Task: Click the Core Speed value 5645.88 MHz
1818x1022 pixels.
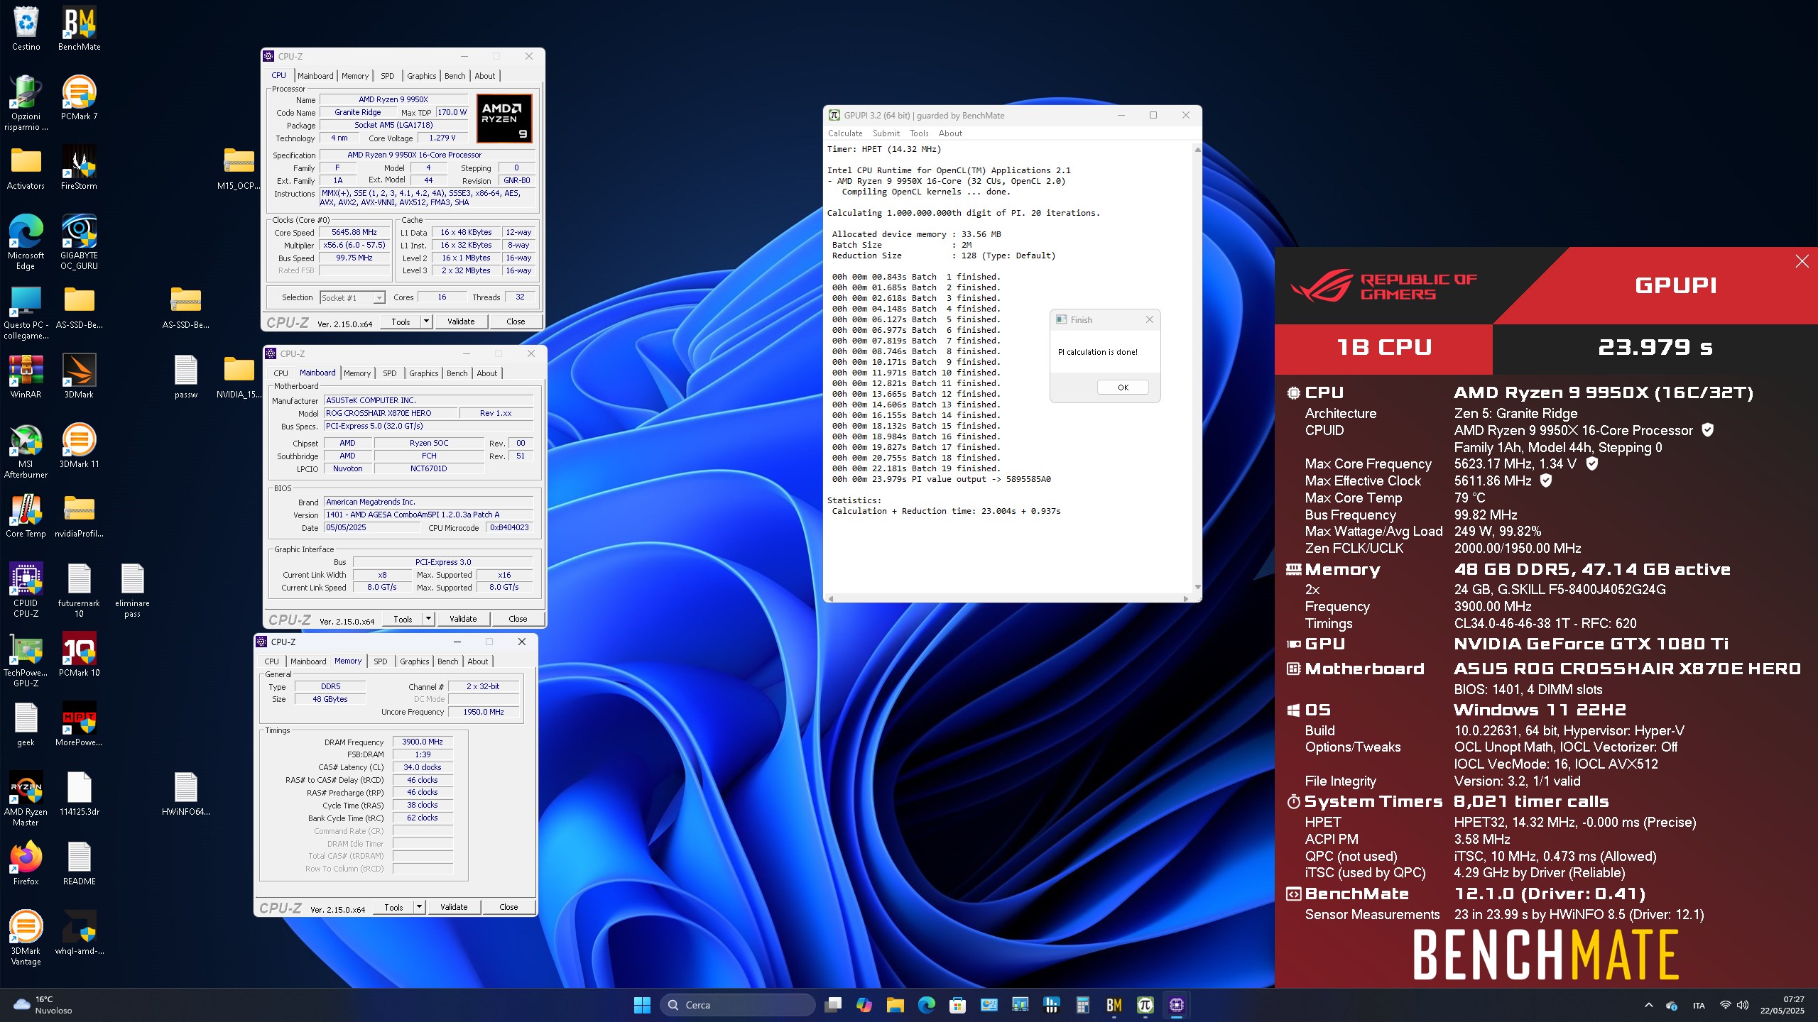Action: (354, 233)
